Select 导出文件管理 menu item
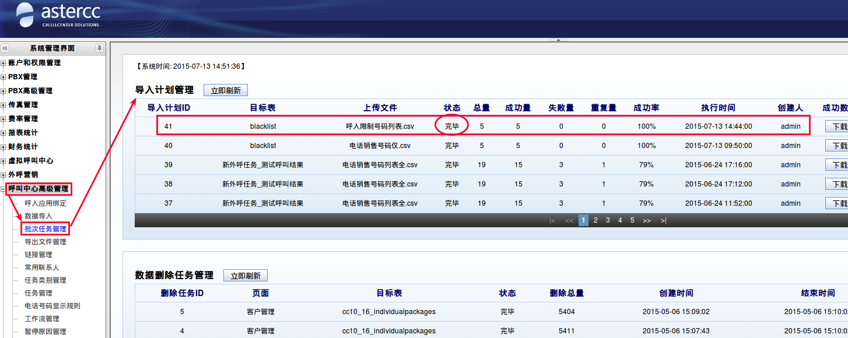Image resolution: width=848 pixels, height=338 pixels. [x=45, y=242]
